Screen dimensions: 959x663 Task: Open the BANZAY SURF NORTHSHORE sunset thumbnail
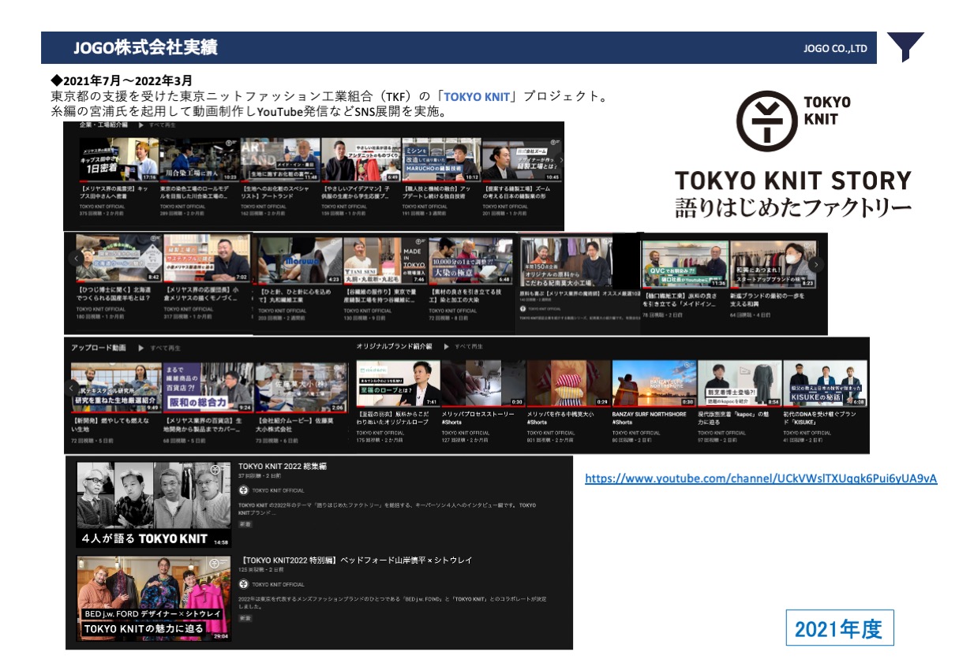tap(654, 384)
